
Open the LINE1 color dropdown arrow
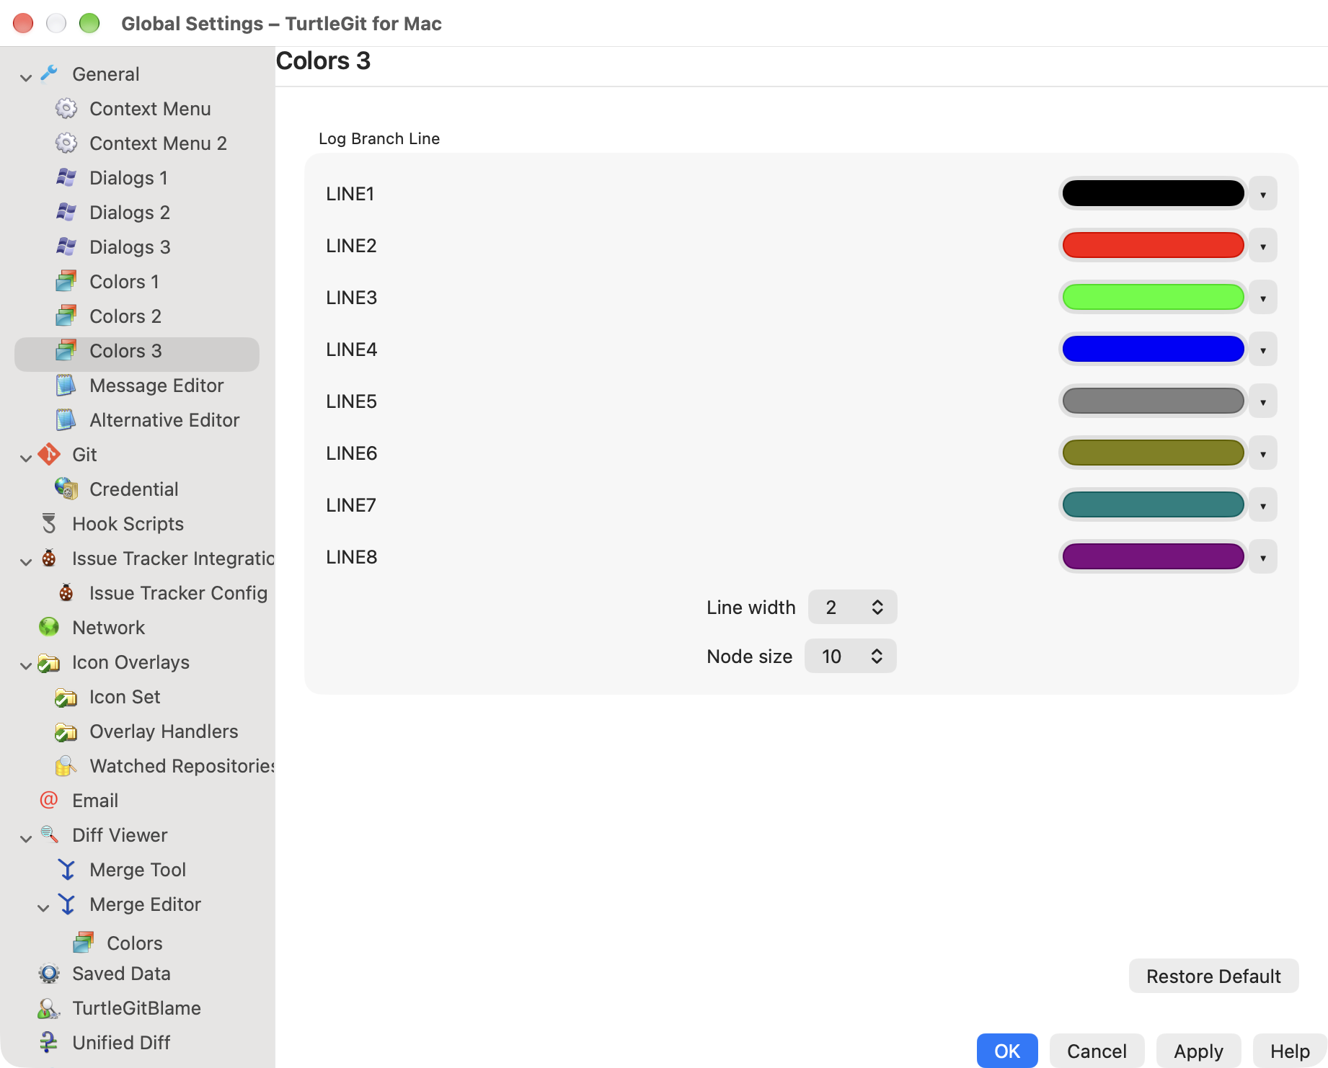tap(1263, 194)
